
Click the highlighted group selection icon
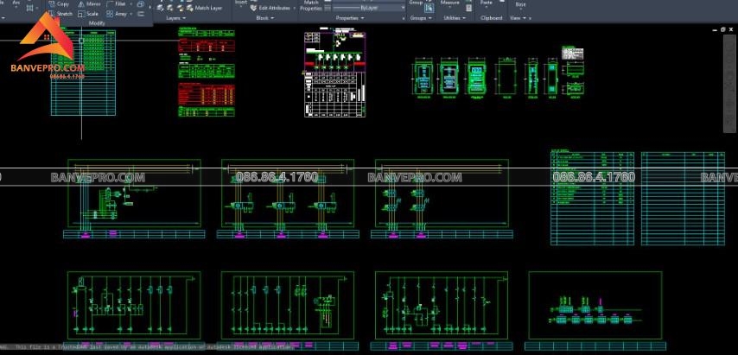coord(429,8)
